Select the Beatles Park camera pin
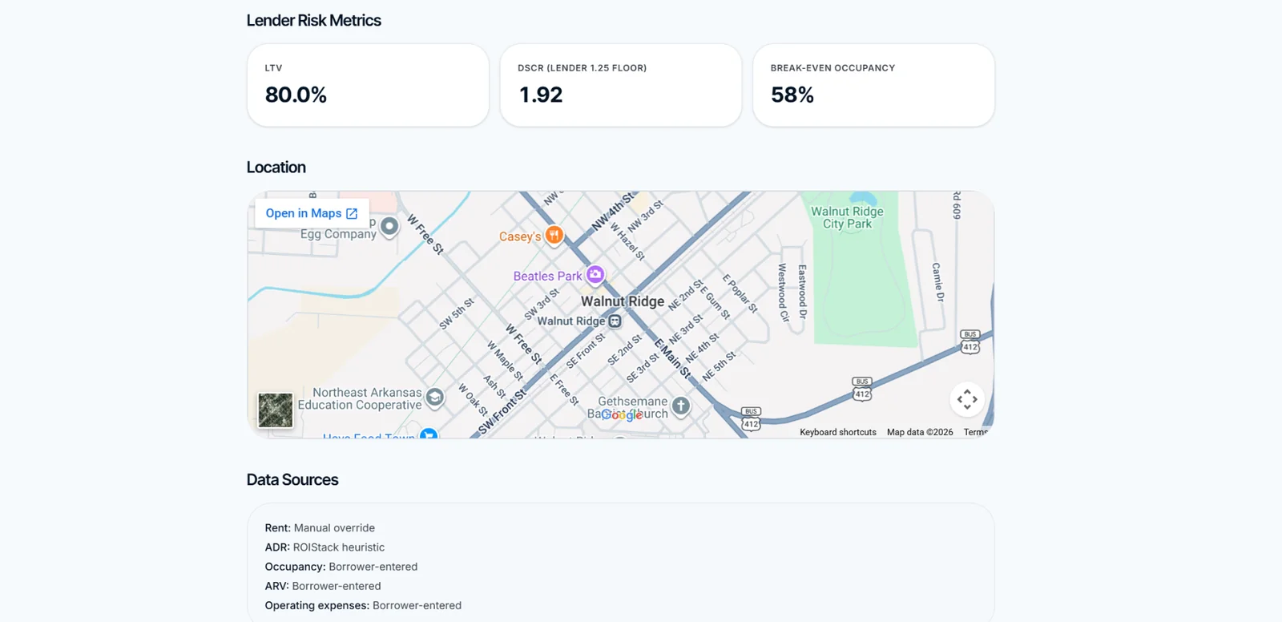1282x622 pixels. (x=595, y=274)
